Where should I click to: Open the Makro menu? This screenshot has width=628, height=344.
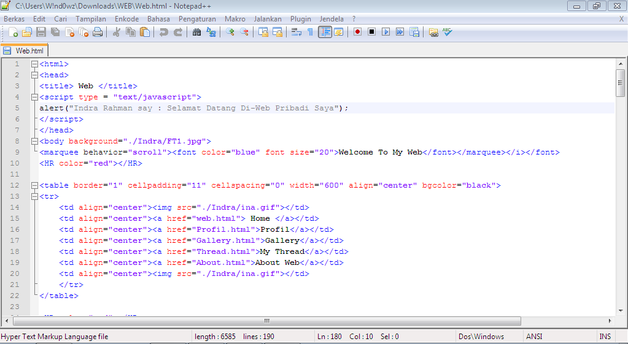[235, 19]
